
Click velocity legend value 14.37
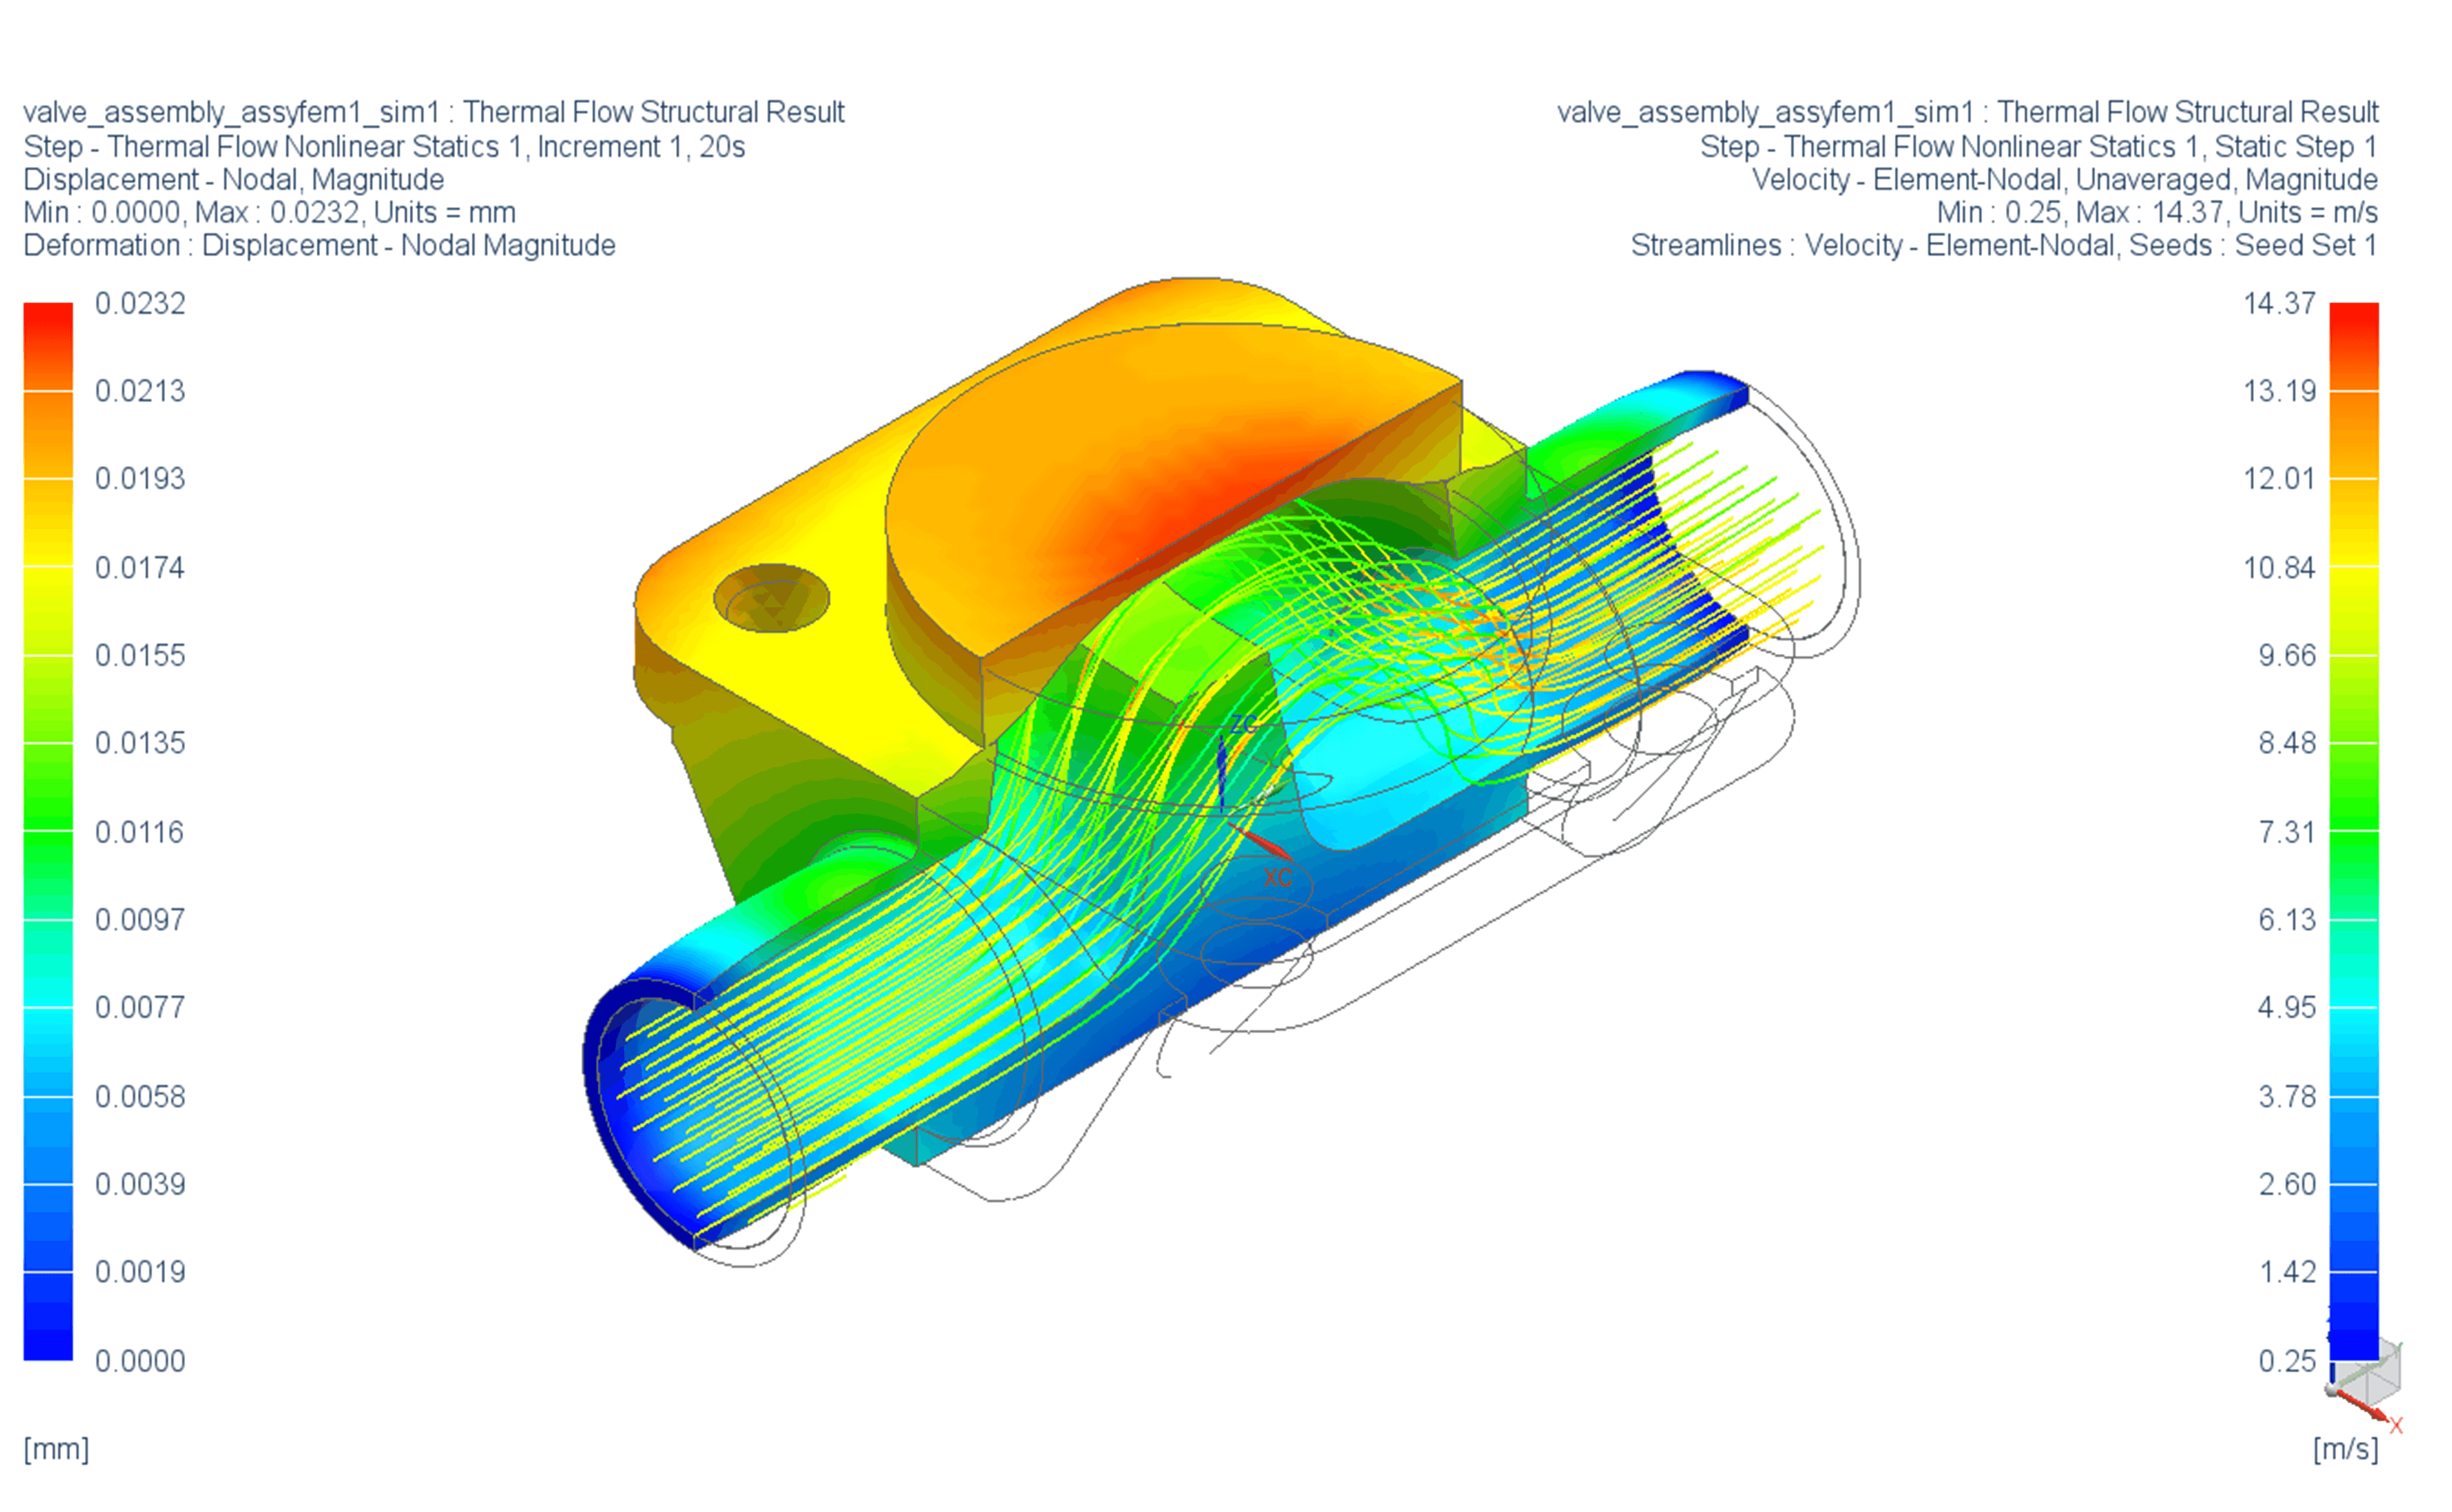coord(2279,303)
